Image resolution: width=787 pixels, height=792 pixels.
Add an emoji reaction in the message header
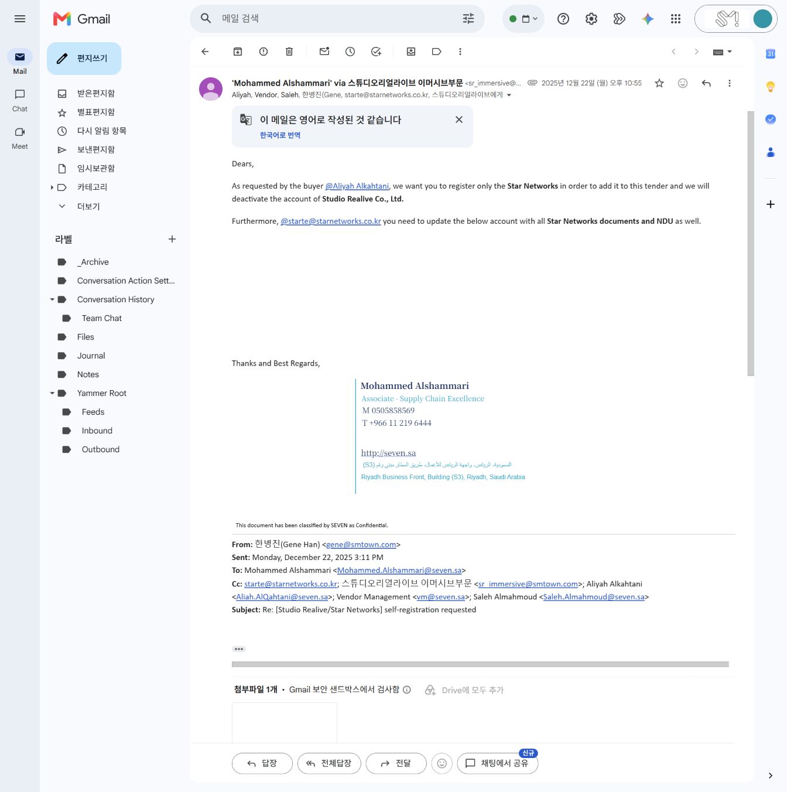pyautogui.click(x=683, y=83)
